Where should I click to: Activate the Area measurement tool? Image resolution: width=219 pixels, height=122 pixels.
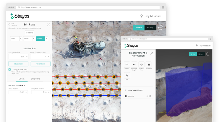127,76
